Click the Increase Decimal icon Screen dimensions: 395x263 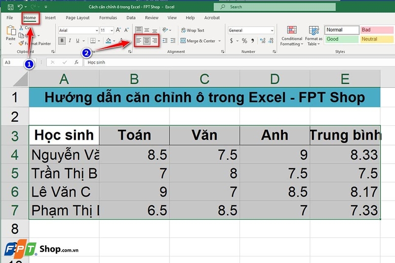[x=263, y=41]
